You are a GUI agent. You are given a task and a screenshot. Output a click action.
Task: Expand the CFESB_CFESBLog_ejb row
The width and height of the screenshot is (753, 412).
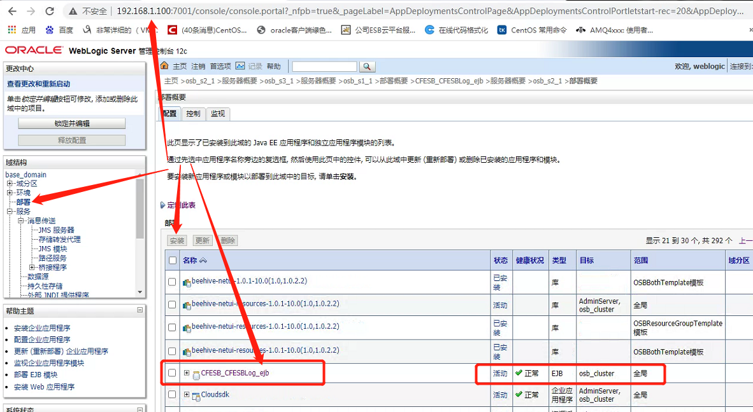pyautogui.click(x=186, y=373)
